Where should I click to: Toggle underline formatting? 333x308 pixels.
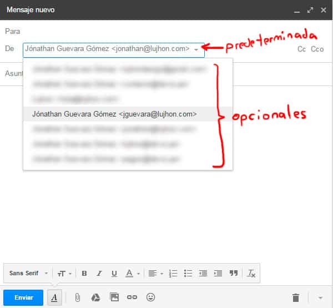tap(114, 274)
